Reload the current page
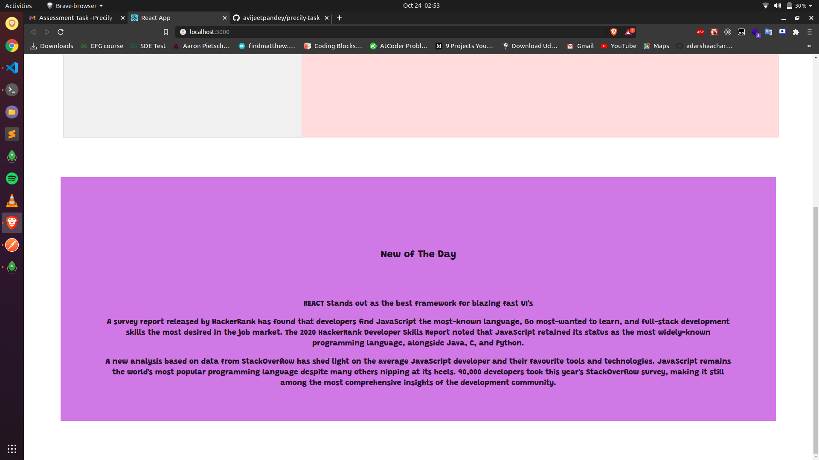 (61, 32)
